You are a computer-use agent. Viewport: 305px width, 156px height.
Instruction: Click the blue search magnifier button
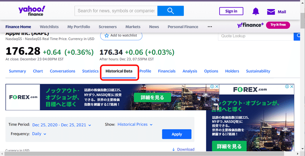tap(170, 11)
